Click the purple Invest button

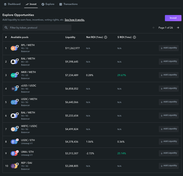173,18
